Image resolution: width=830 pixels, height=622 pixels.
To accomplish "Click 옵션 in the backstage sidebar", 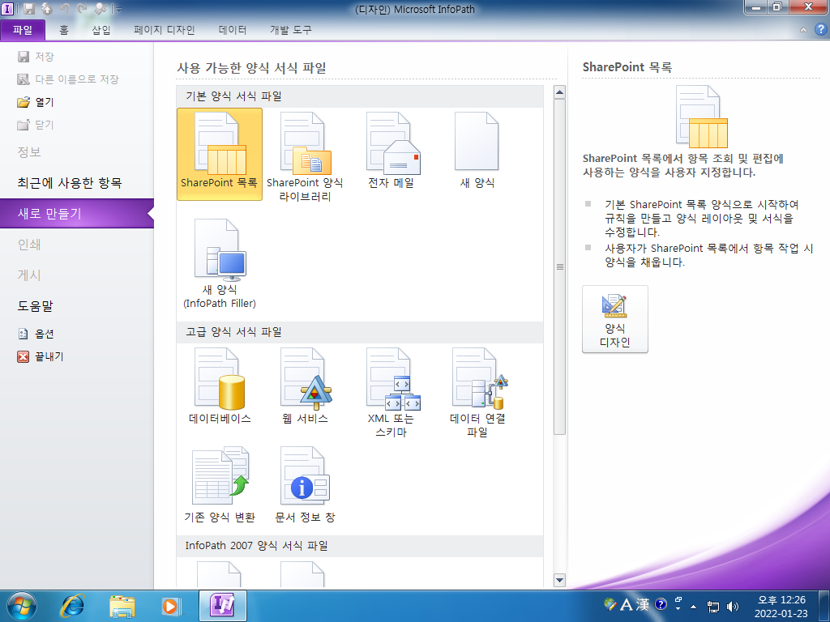I will click(36, 334).
